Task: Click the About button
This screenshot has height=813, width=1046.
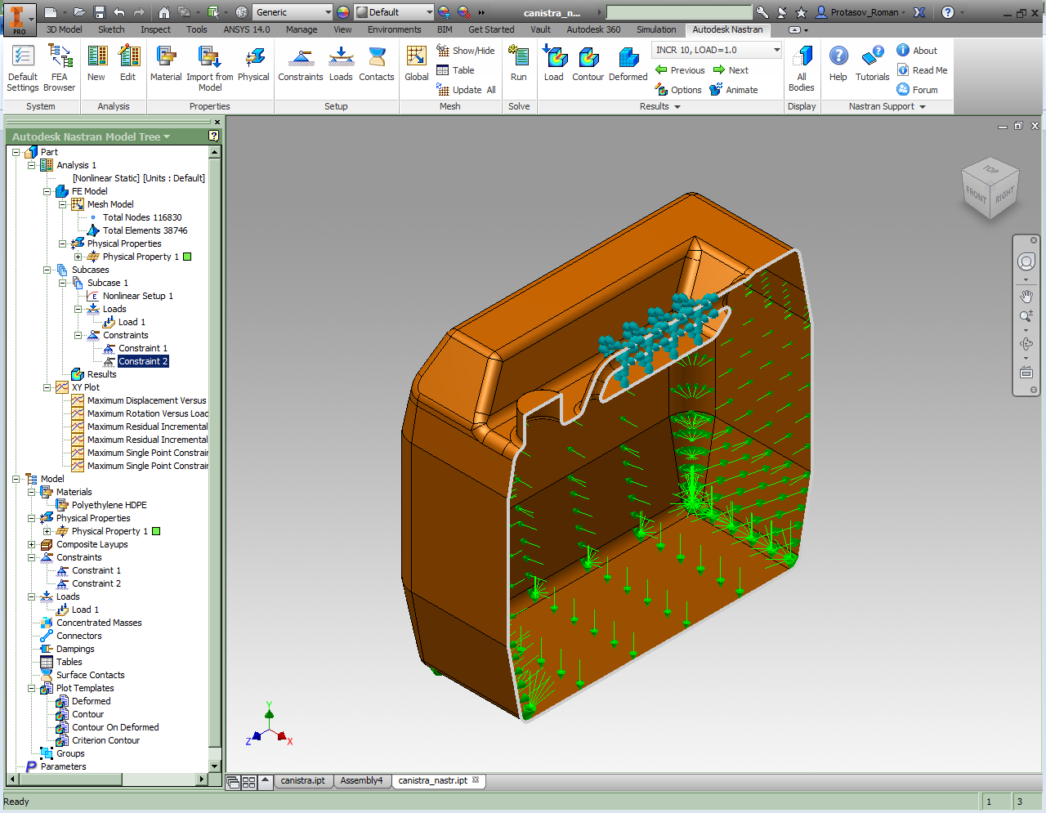Action: 917,51
